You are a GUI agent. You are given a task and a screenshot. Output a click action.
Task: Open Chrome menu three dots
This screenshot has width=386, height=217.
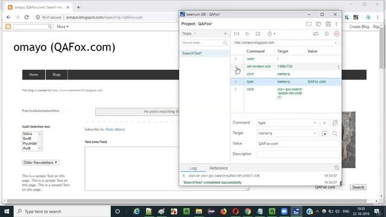[378, 17]
